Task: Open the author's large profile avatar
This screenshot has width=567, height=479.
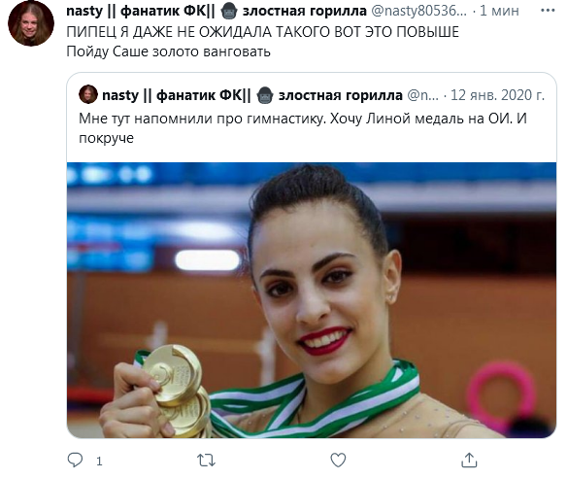Action: (x=31, y=23)
